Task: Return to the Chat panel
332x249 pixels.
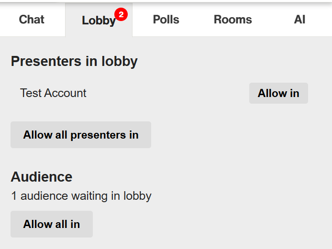Action: pyautogui.click(x=32, y=20)
